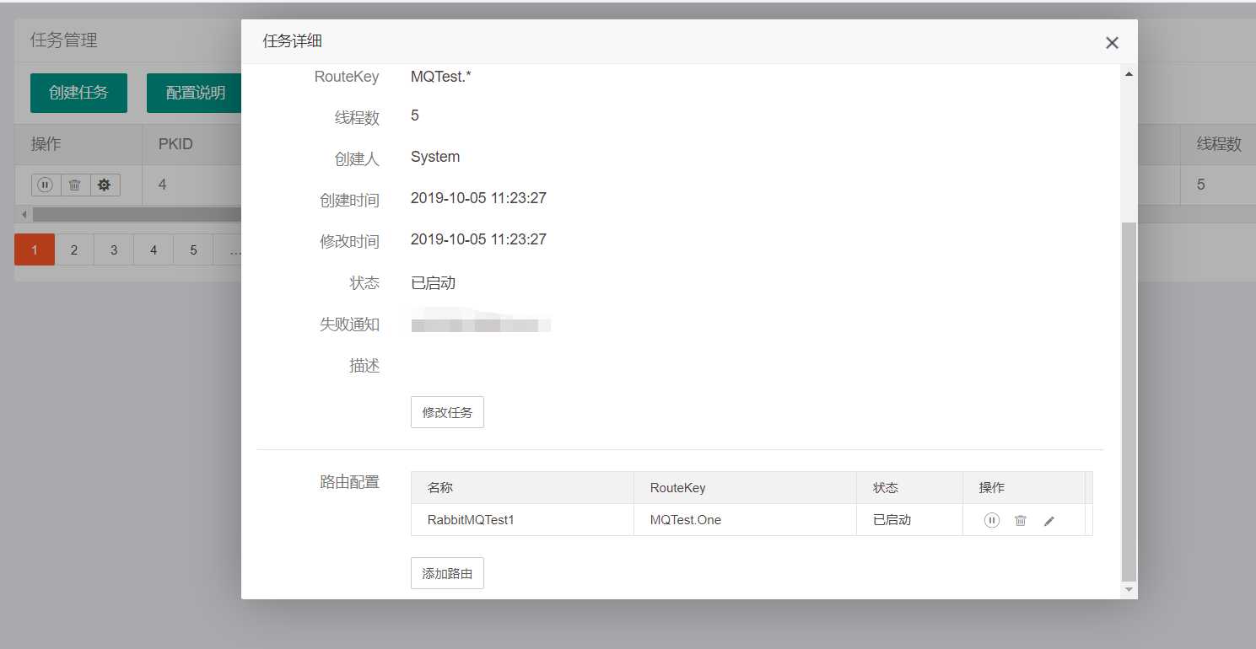Pause task 4 in the background table
This screenshot has height=649, width=1256.
tap(46, 185)
